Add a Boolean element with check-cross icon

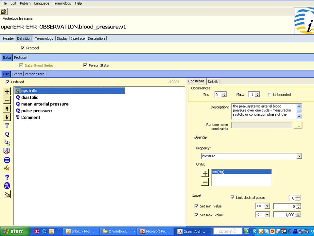coord(7,168)
